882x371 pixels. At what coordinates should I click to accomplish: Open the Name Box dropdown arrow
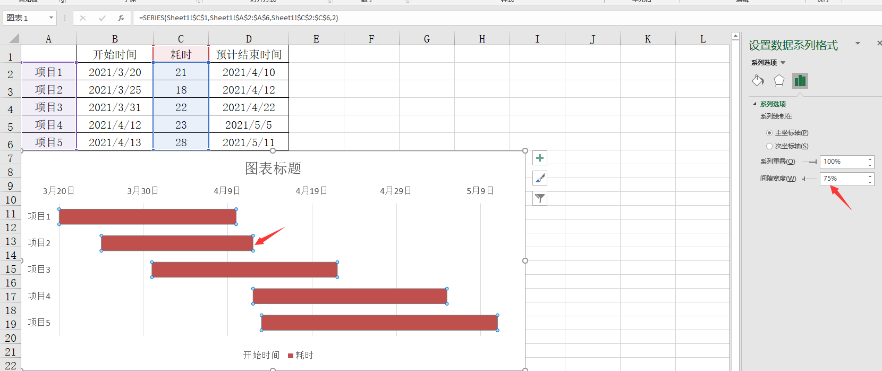pos(51,18)
